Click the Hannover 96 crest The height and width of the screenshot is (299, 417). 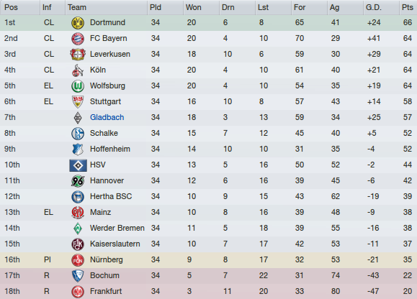pyautogui.click(x=78, y=181)
